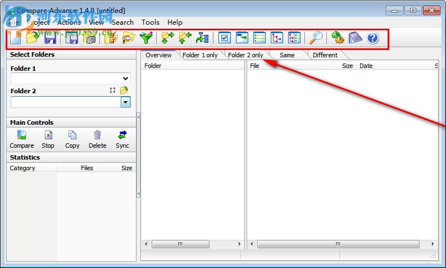This screenshot has width=446, height=268.
Task: Expand the Folder 2 dropdown arrow
Action: [x=125, y=102]
